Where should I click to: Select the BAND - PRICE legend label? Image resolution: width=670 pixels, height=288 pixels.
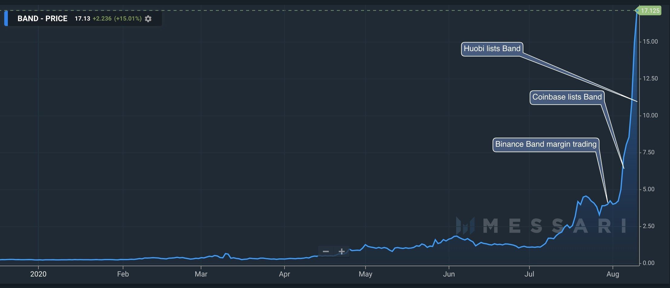click(x=42, y=18)
